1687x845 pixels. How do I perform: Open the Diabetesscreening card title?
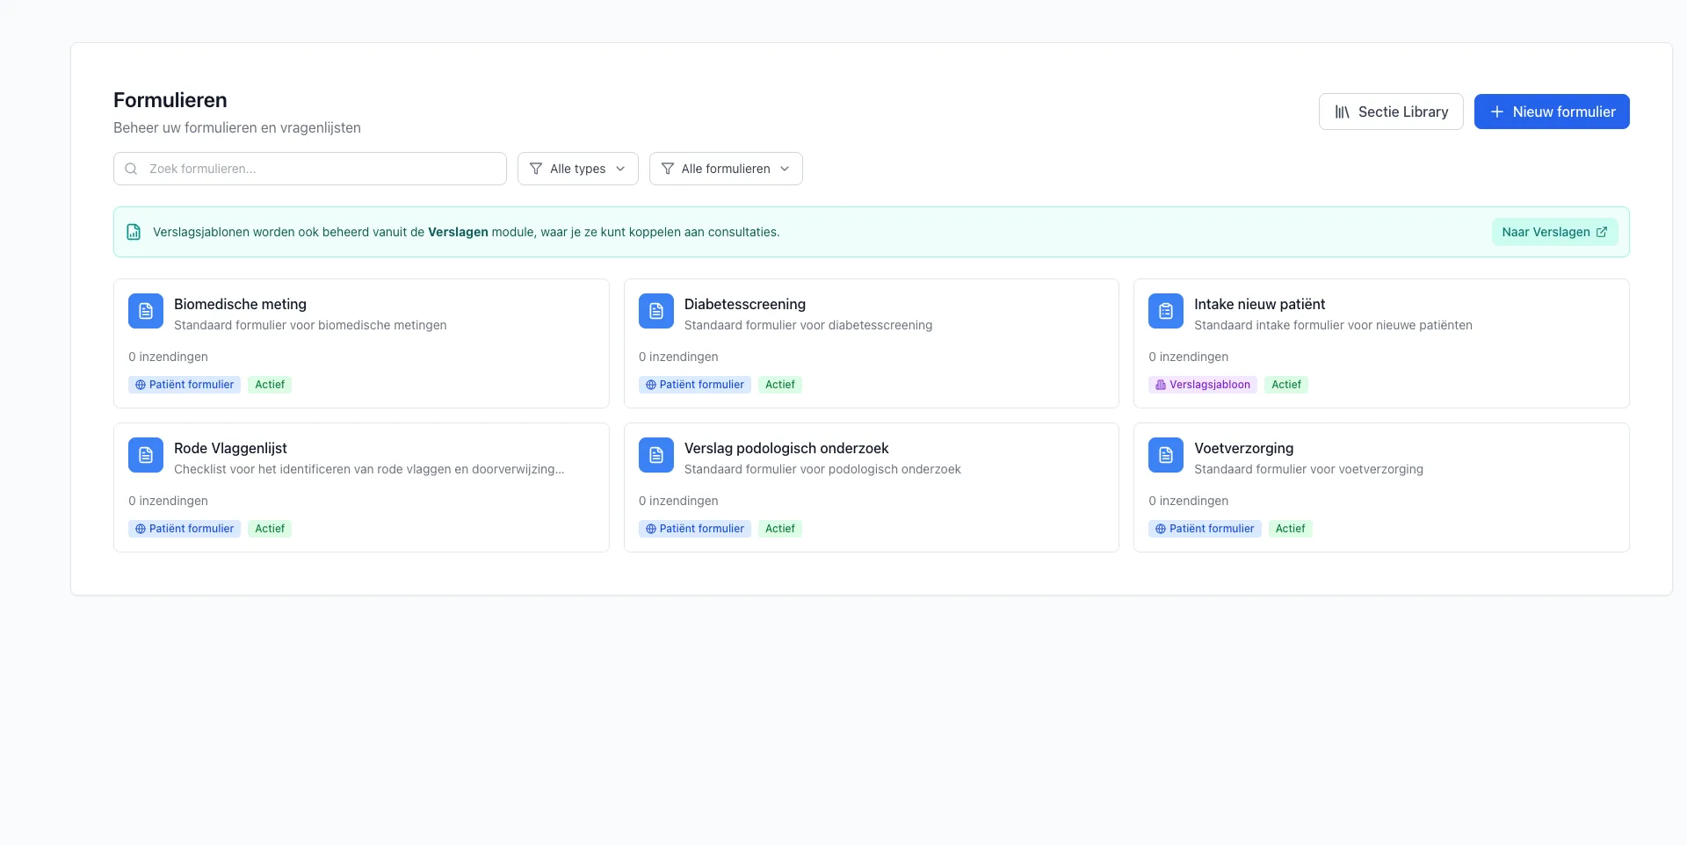click(745, 304)
